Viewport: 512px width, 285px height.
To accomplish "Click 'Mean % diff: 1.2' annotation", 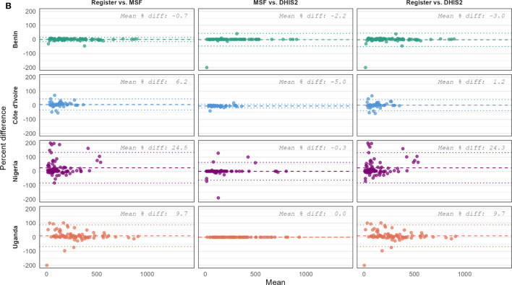I will tap(472, 82).
